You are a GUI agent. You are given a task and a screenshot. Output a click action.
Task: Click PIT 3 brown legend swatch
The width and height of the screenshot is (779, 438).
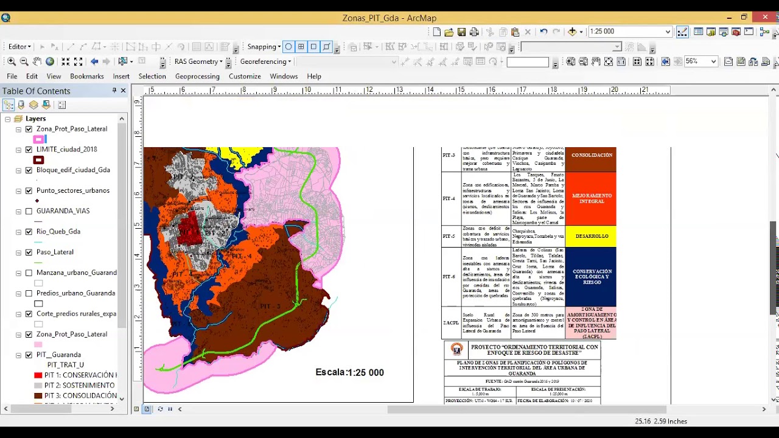tap(38, 395)
